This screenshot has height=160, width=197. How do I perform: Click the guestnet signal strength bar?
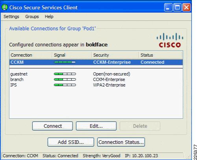point(65,74)
